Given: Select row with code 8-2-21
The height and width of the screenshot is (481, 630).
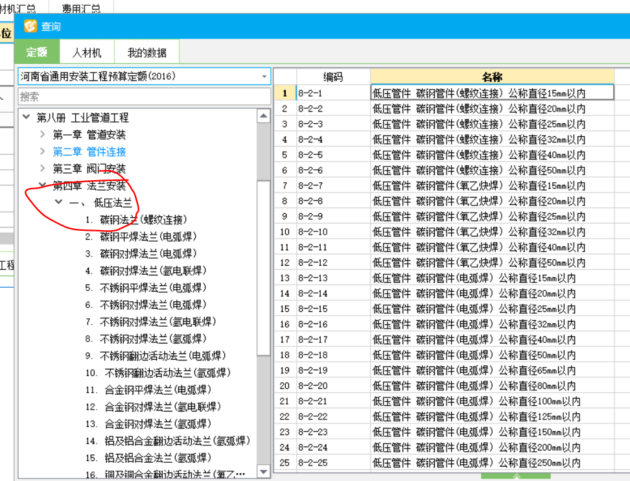Looking at the screenshot, I should (x=333, y=401).
